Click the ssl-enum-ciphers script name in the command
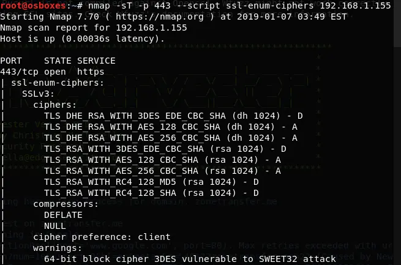The height and width of the screenshot is (265, 401). pyautogui.click(x=270, y=6)
